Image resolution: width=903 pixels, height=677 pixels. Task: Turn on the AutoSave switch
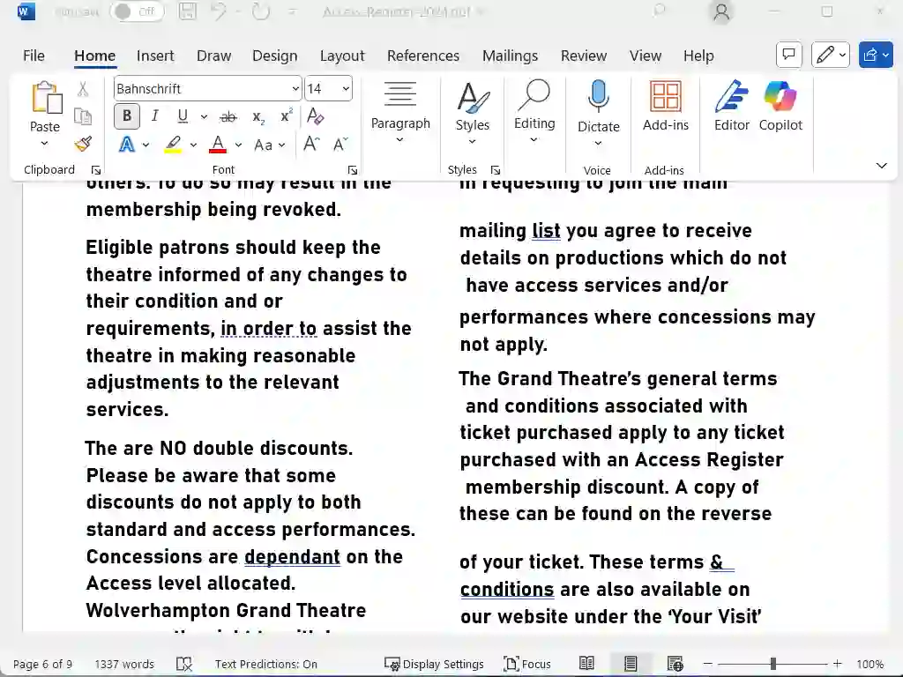coord(135,11)
